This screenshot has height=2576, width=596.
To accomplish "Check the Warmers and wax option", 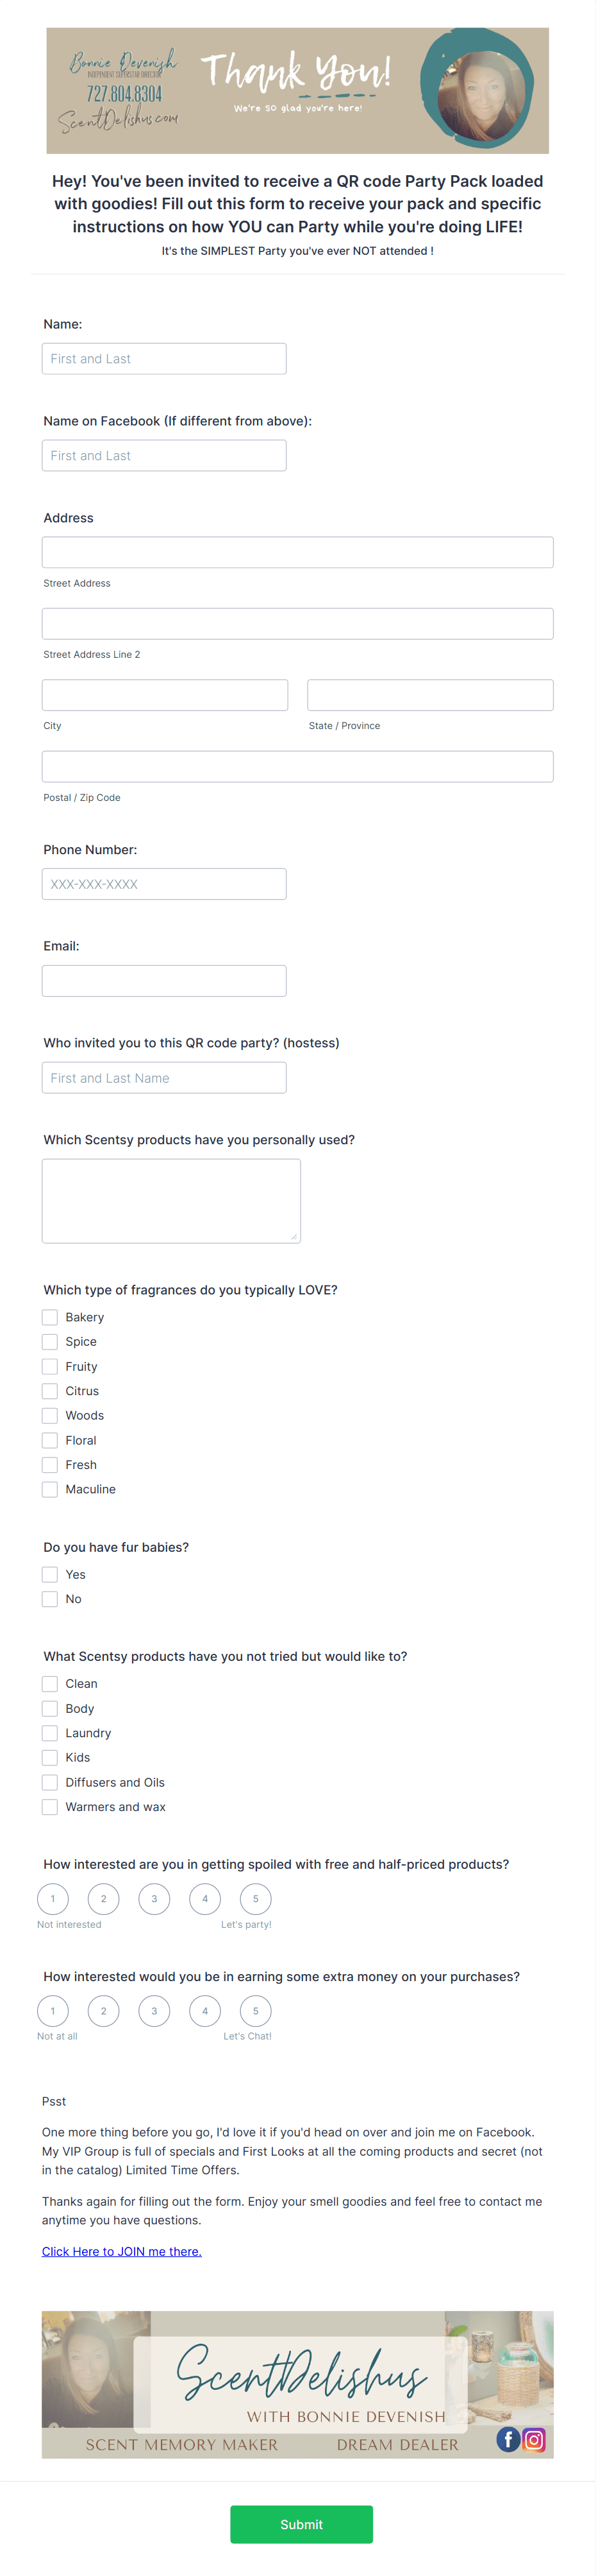I will click(x=49, y=1806).
